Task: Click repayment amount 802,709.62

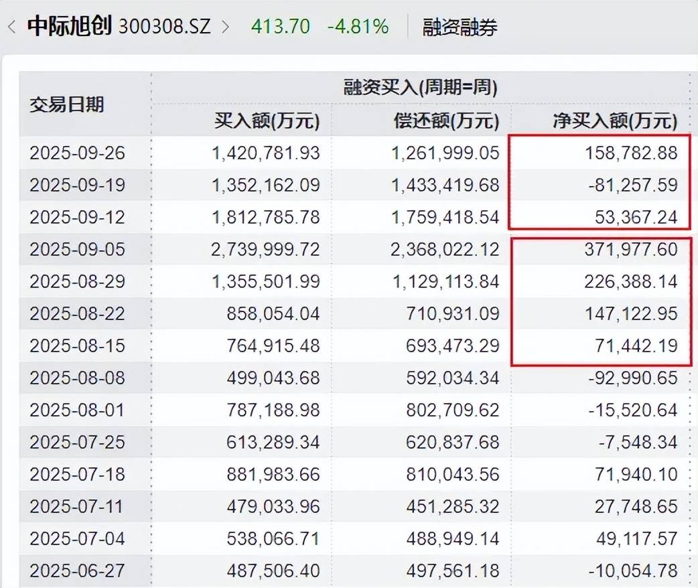Action: click(x=453, y=410)
